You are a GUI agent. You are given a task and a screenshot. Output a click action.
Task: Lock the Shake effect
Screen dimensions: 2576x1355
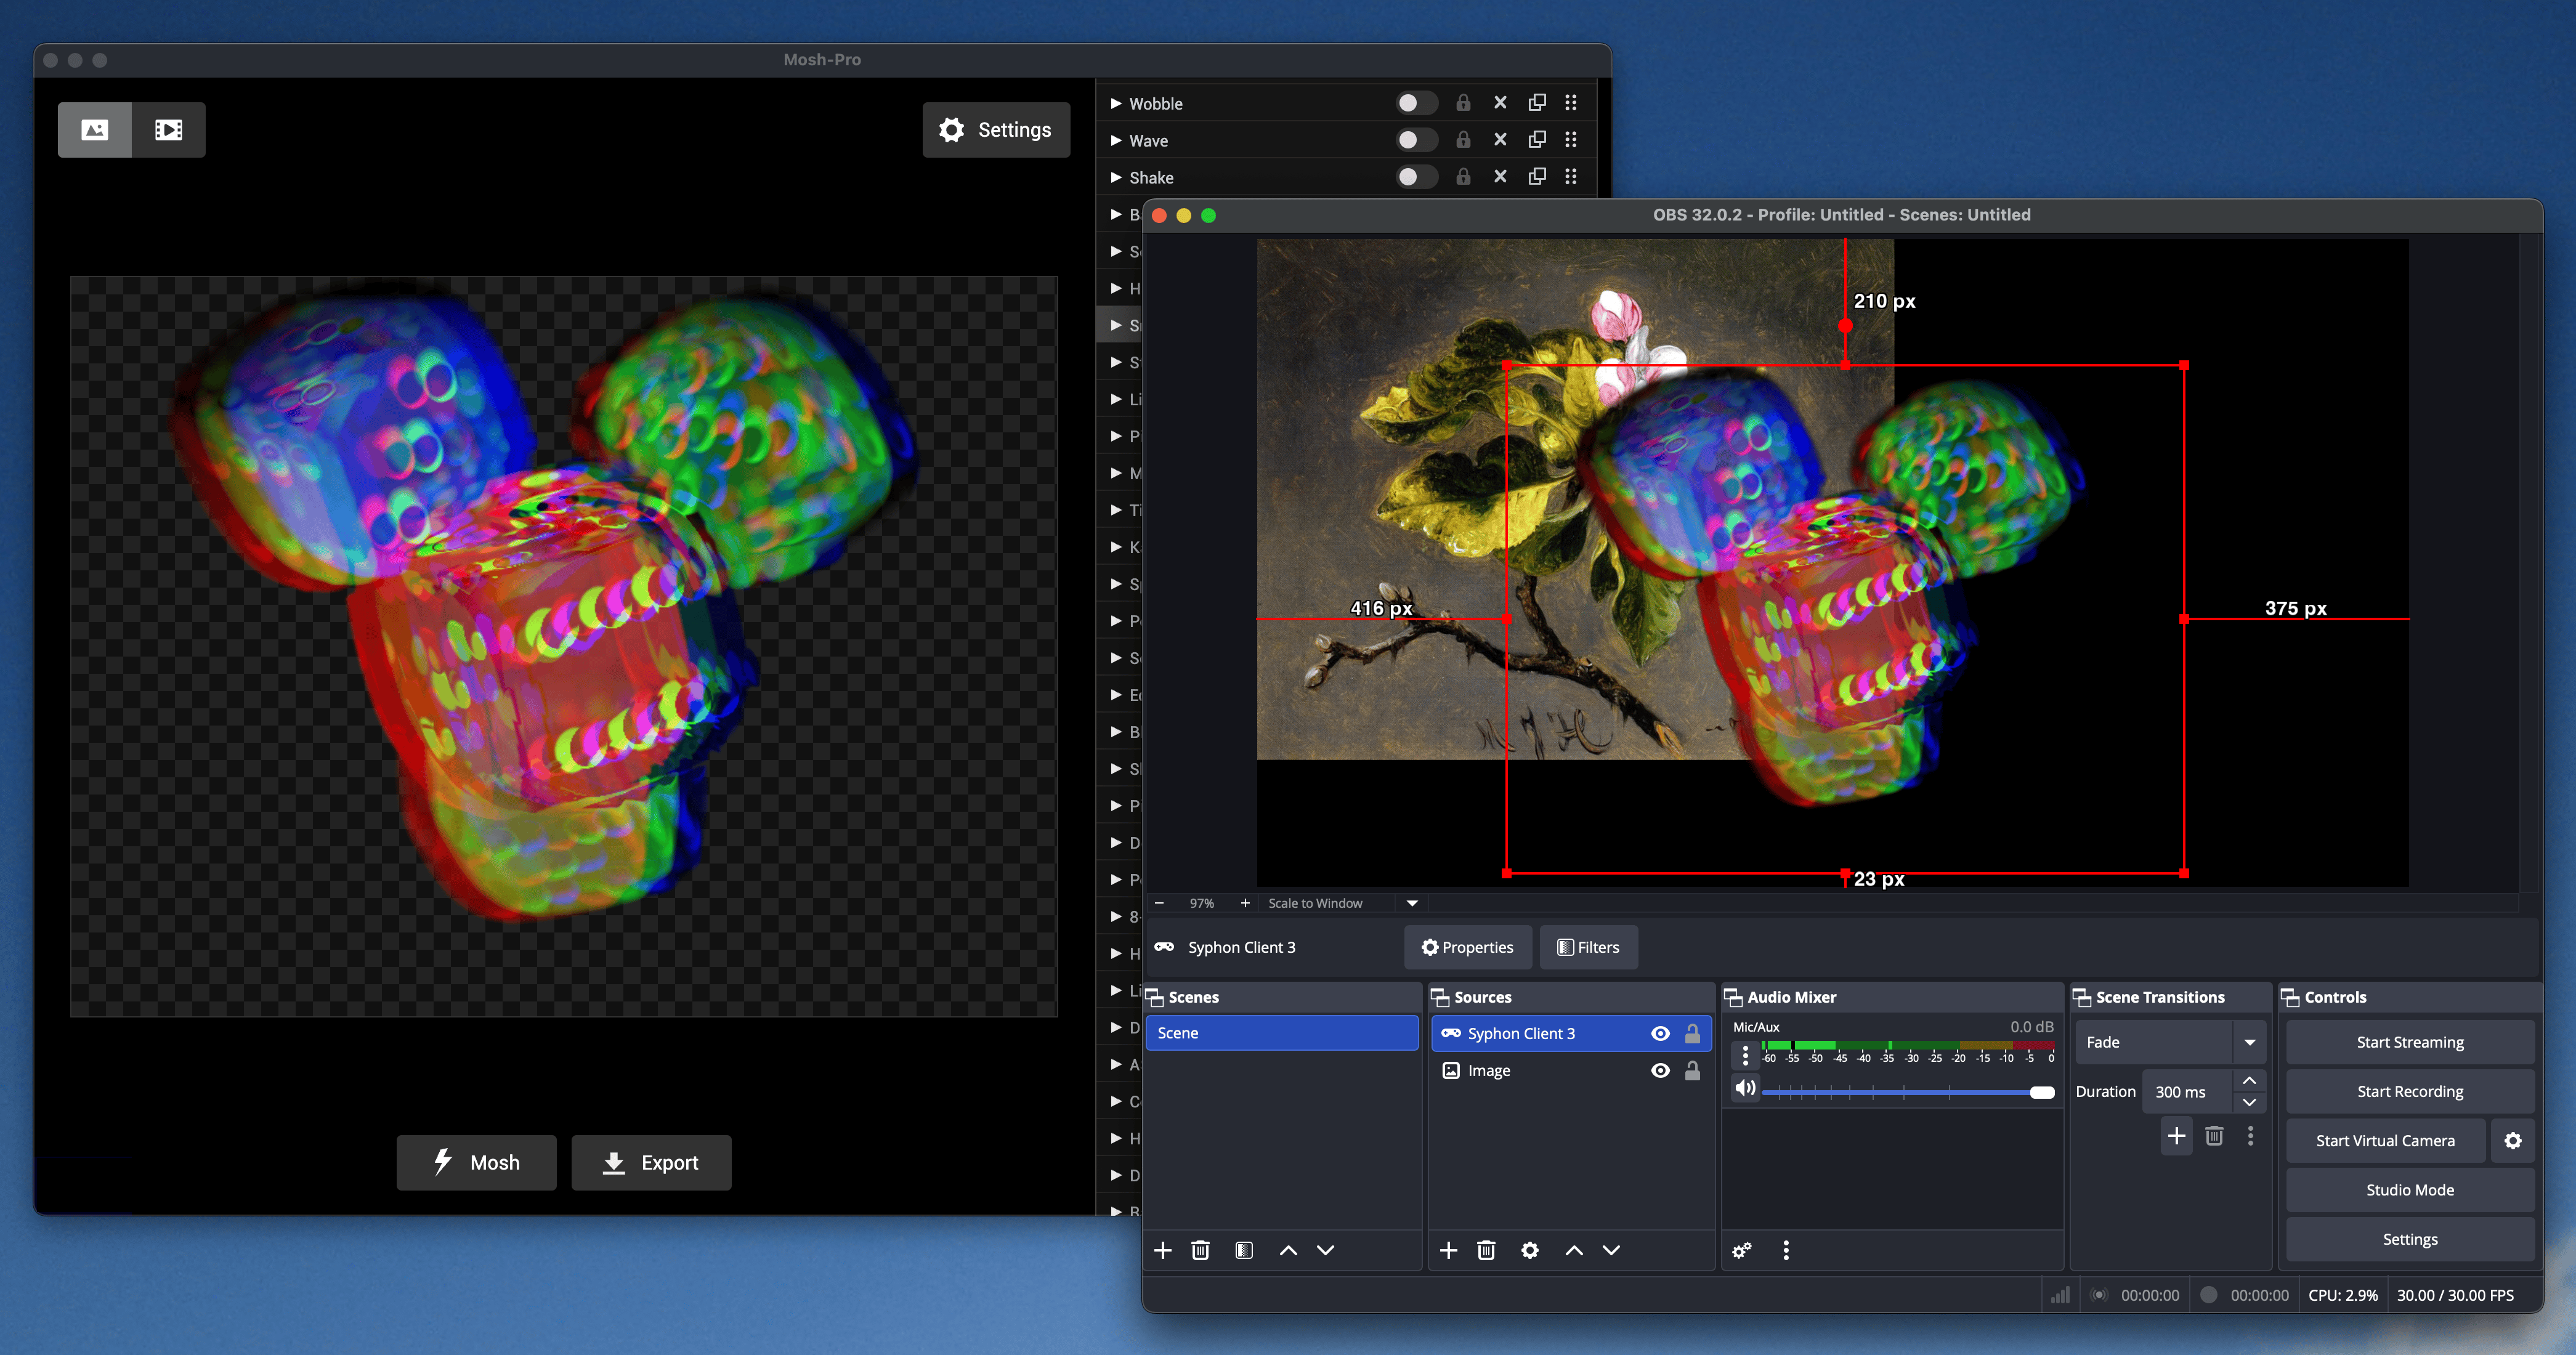pos(1463,177)
